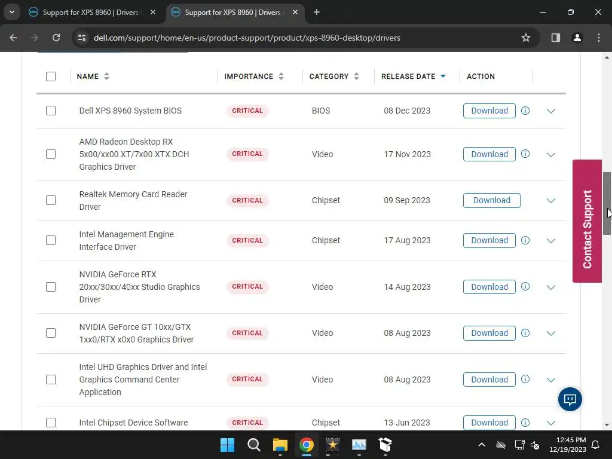Expand NVIDIA Studio Graphics Driver details

(x=550, y=287)
